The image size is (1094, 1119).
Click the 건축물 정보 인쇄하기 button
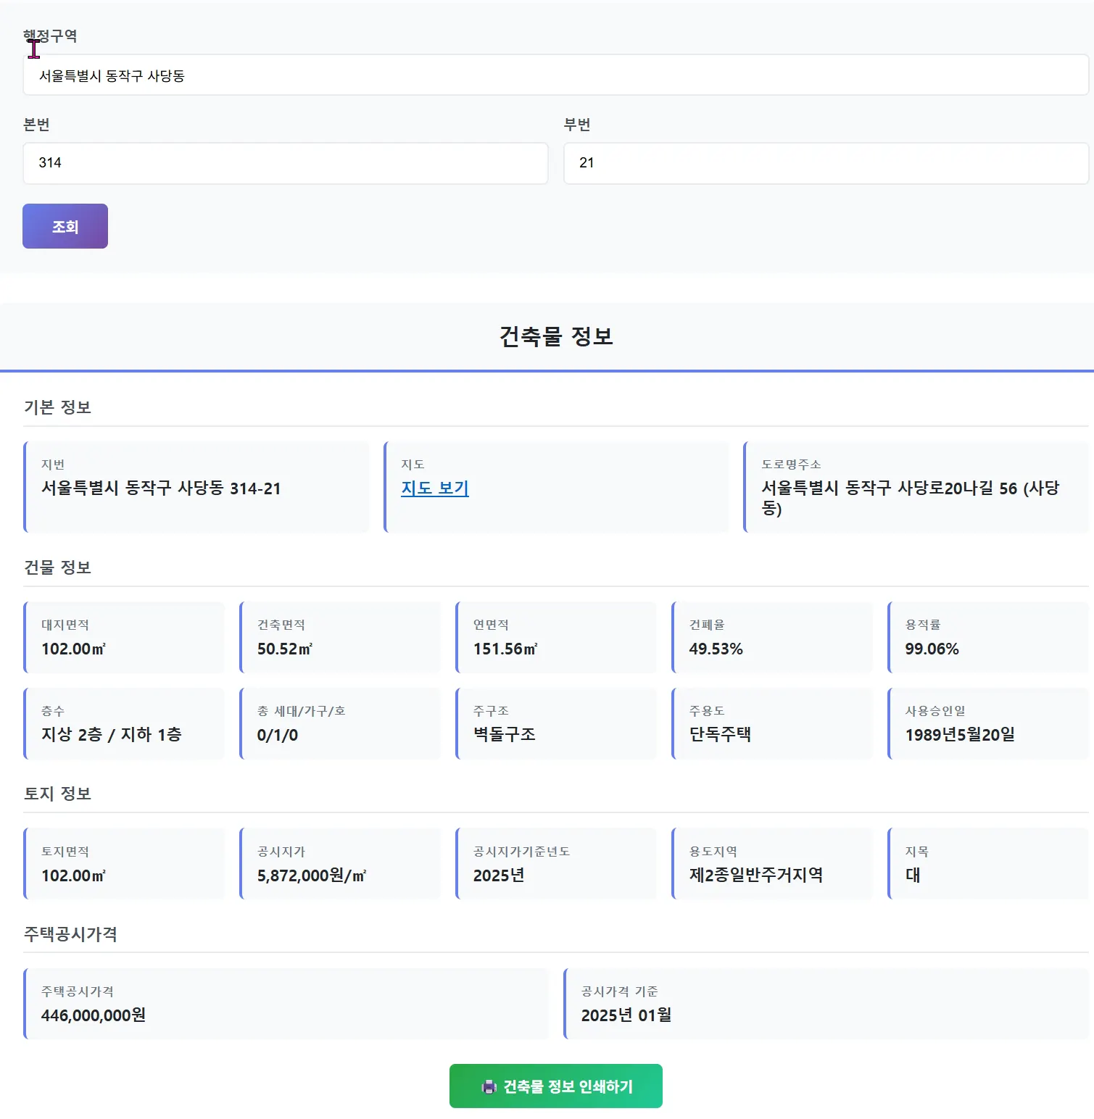pos(556,1086)
